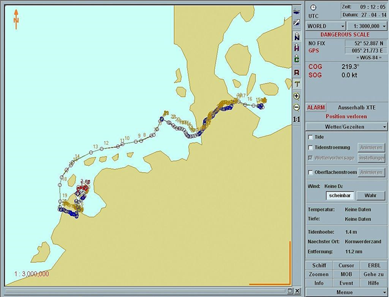Enable the Tidenstroemung checkbox
Screen dimensions: 389x297
coord(311,147)
